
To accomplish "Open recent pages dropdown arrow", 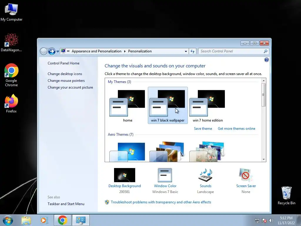I will [x=58, y=51].
